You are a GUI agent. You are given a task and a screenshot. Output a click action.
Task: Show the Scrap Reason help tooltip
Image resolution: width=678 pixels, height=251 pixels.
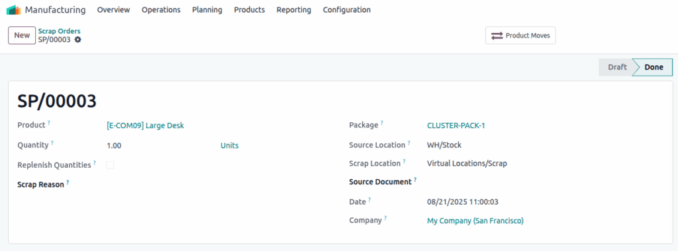tap(68, 182)
